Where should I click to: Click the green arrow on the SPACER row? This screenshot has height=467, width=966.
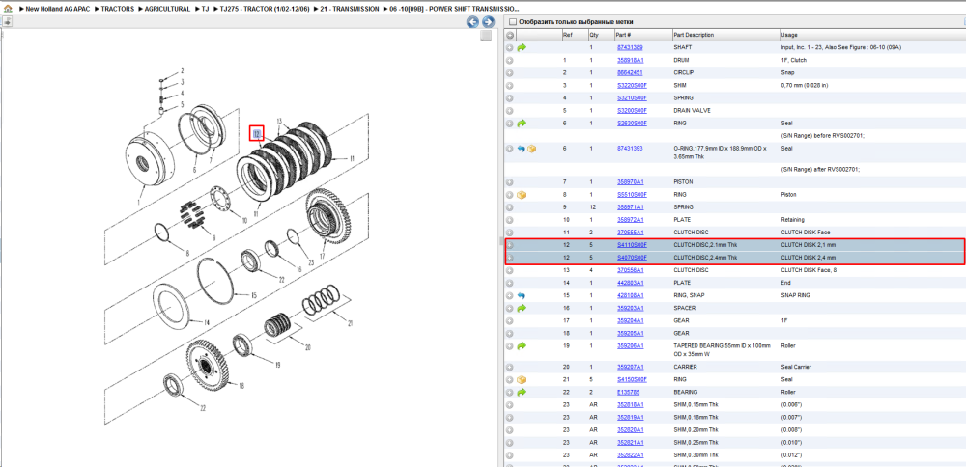point(522,308)
